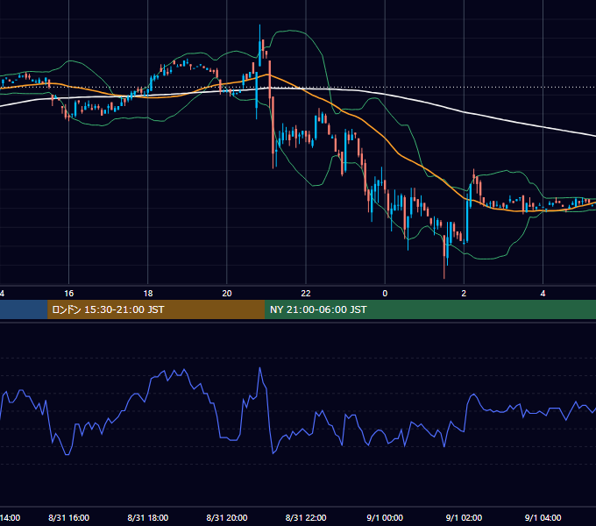Click the 18 hour axis label

[x=148, y=294]
